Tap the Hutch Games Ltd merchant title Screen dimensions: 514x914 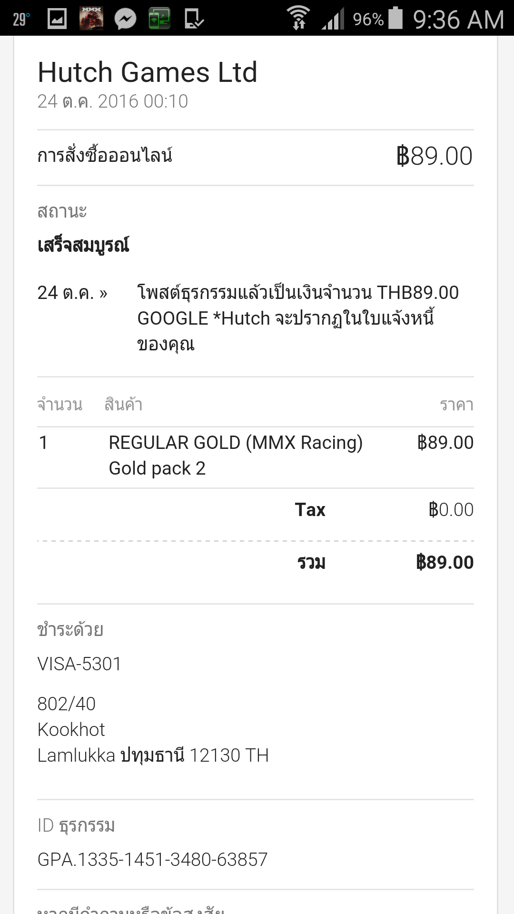(148, 72)
